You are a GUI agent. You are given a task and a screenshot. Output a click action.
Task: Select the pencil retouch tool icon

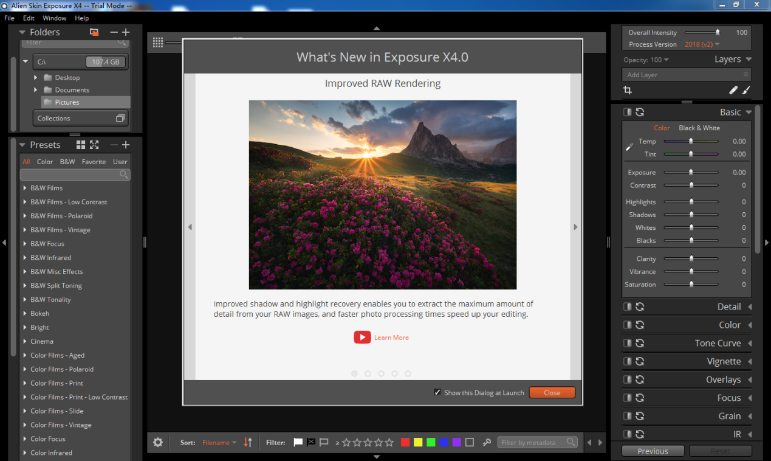click(733, 90)
